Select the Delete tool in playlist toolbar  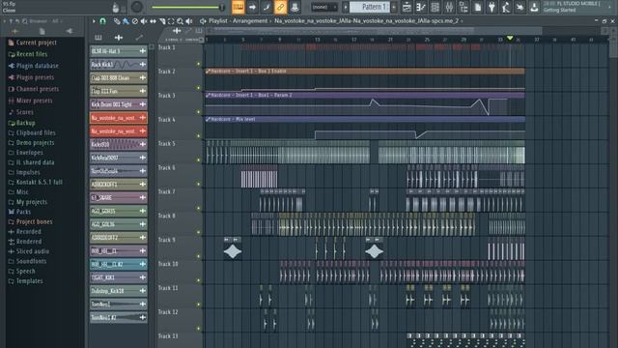pyautogui.click(x=135, y=21)
